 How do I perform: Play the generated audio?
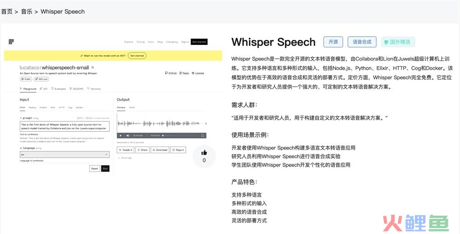coord(121,135)
